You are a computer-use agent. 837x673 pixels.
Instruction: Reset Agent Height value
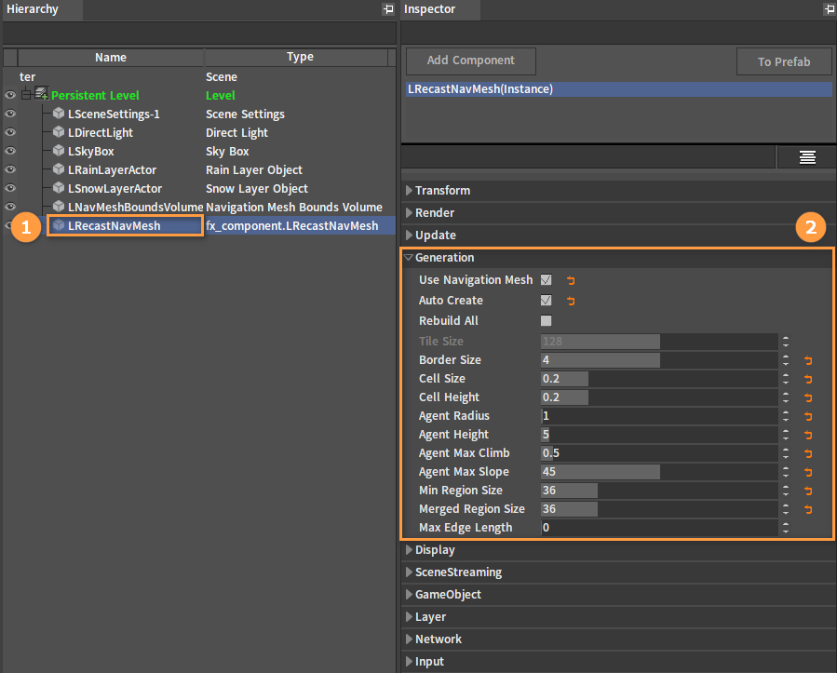pos(808,435)
